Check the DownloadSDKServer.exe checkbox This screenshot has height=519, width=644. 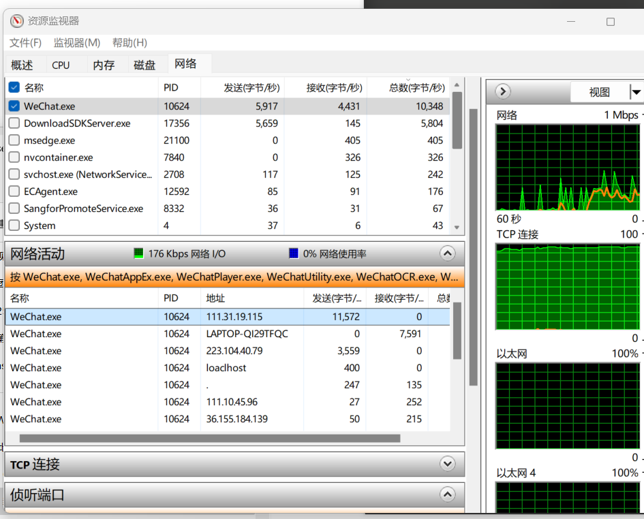pos(14,123)
